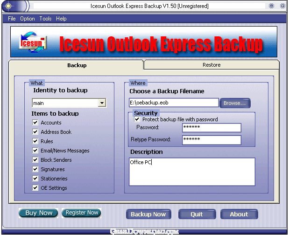Viewport: 289px width, 235px height.
Task: Click the "Items to backup" heading
Action: click(x=55, y=114)
